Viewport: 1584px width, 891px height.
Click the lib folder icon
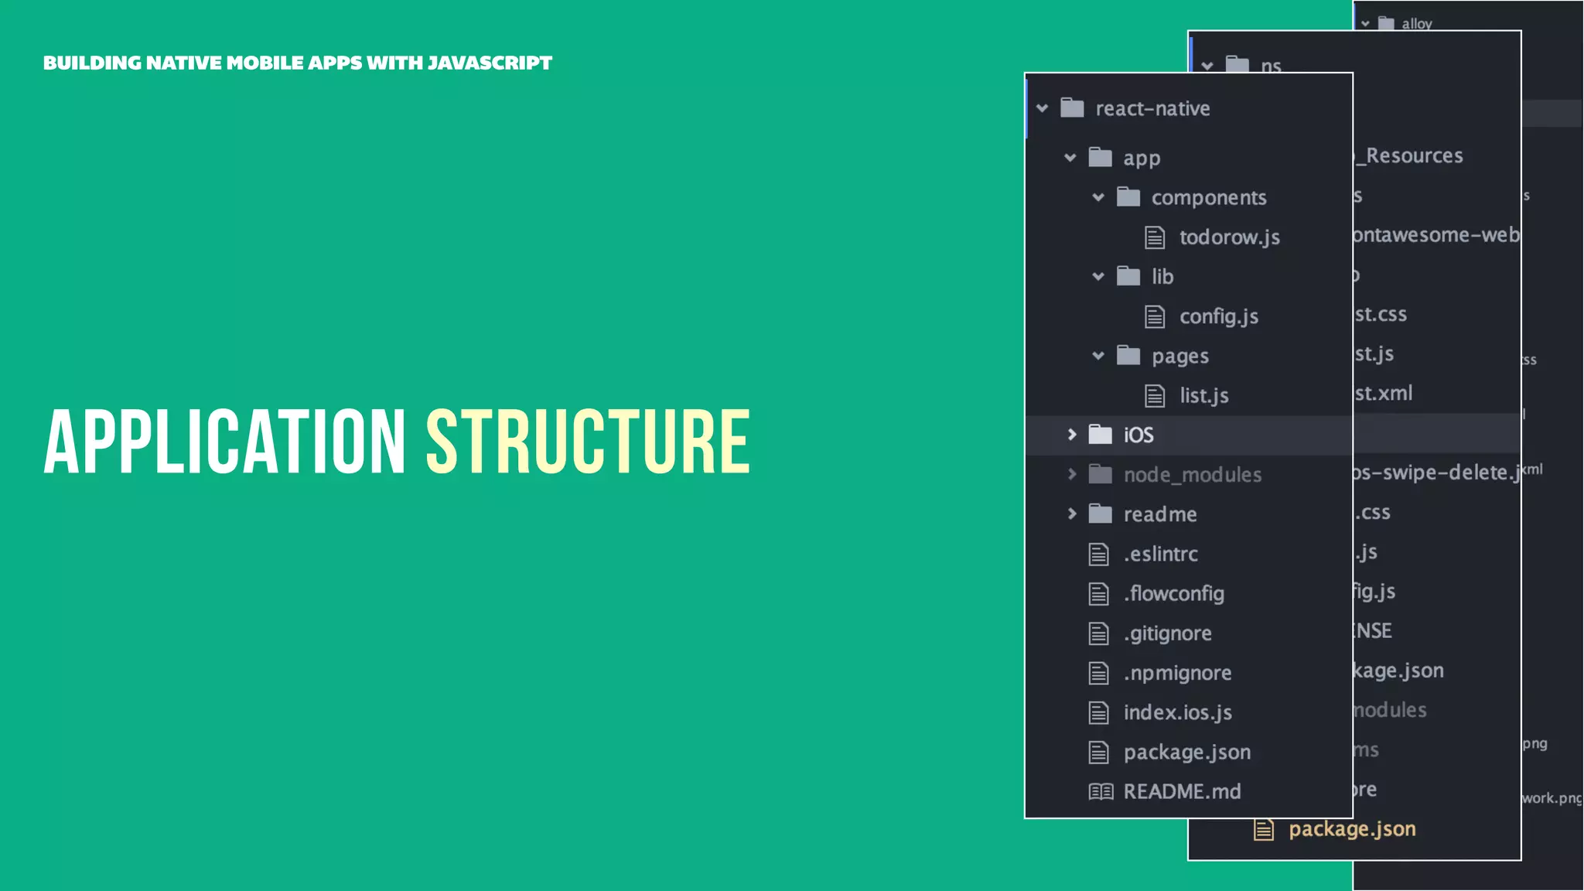point(1128,275)
